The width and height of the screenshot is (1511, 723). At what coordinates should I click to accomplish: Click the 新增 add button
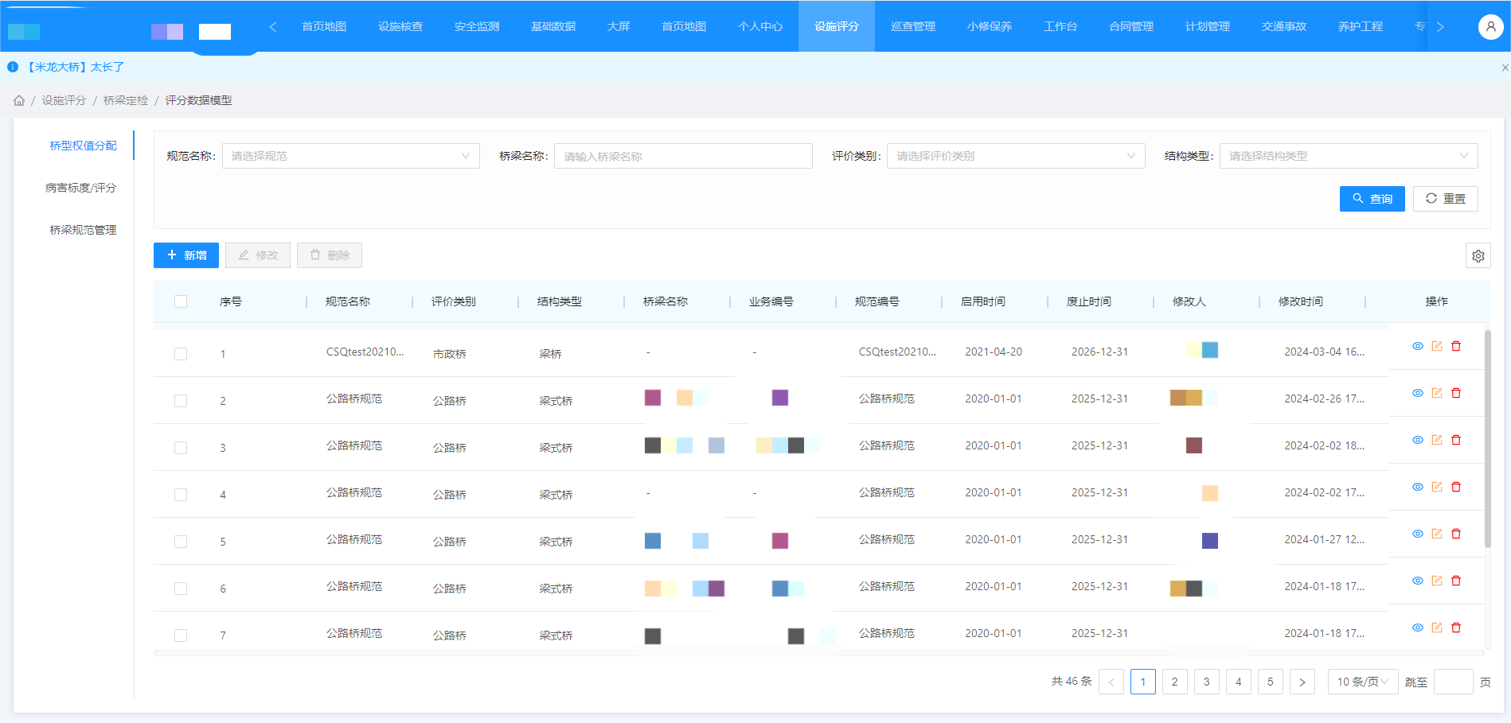[186, 255]
